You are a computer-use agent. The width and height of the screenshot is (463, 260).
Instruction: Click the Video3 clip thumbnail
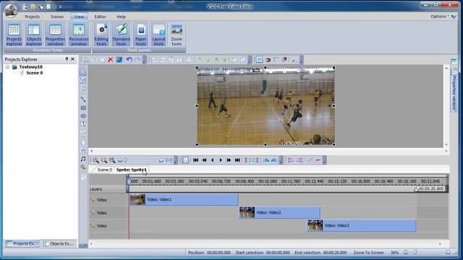[315, 225]
